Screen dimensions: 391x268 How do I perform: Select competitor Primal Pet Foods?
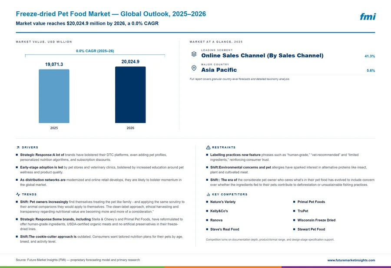click(311, 202)
